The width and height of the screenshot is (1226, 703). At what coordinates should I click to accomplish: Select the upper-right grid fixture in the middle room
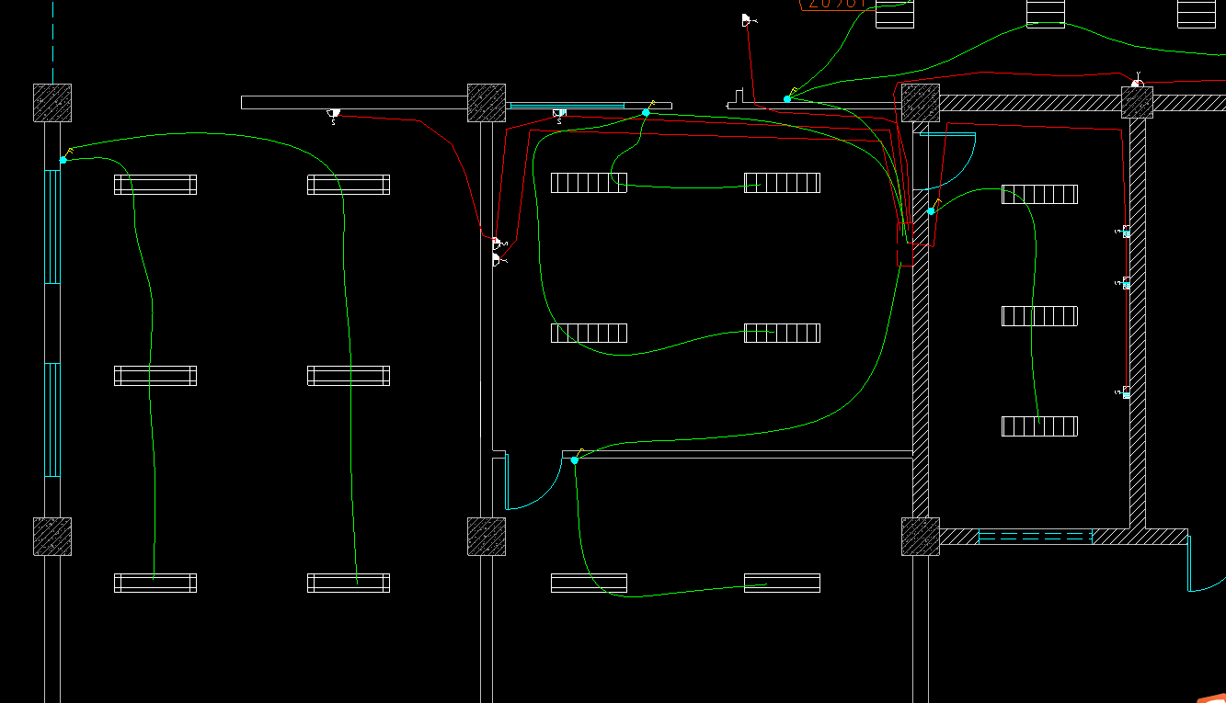tap(782, 183)
